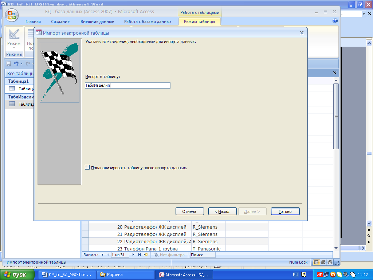Click the Word horizontal scroll right arrow
The image size is (373, 280).
[x=363, y=248]
